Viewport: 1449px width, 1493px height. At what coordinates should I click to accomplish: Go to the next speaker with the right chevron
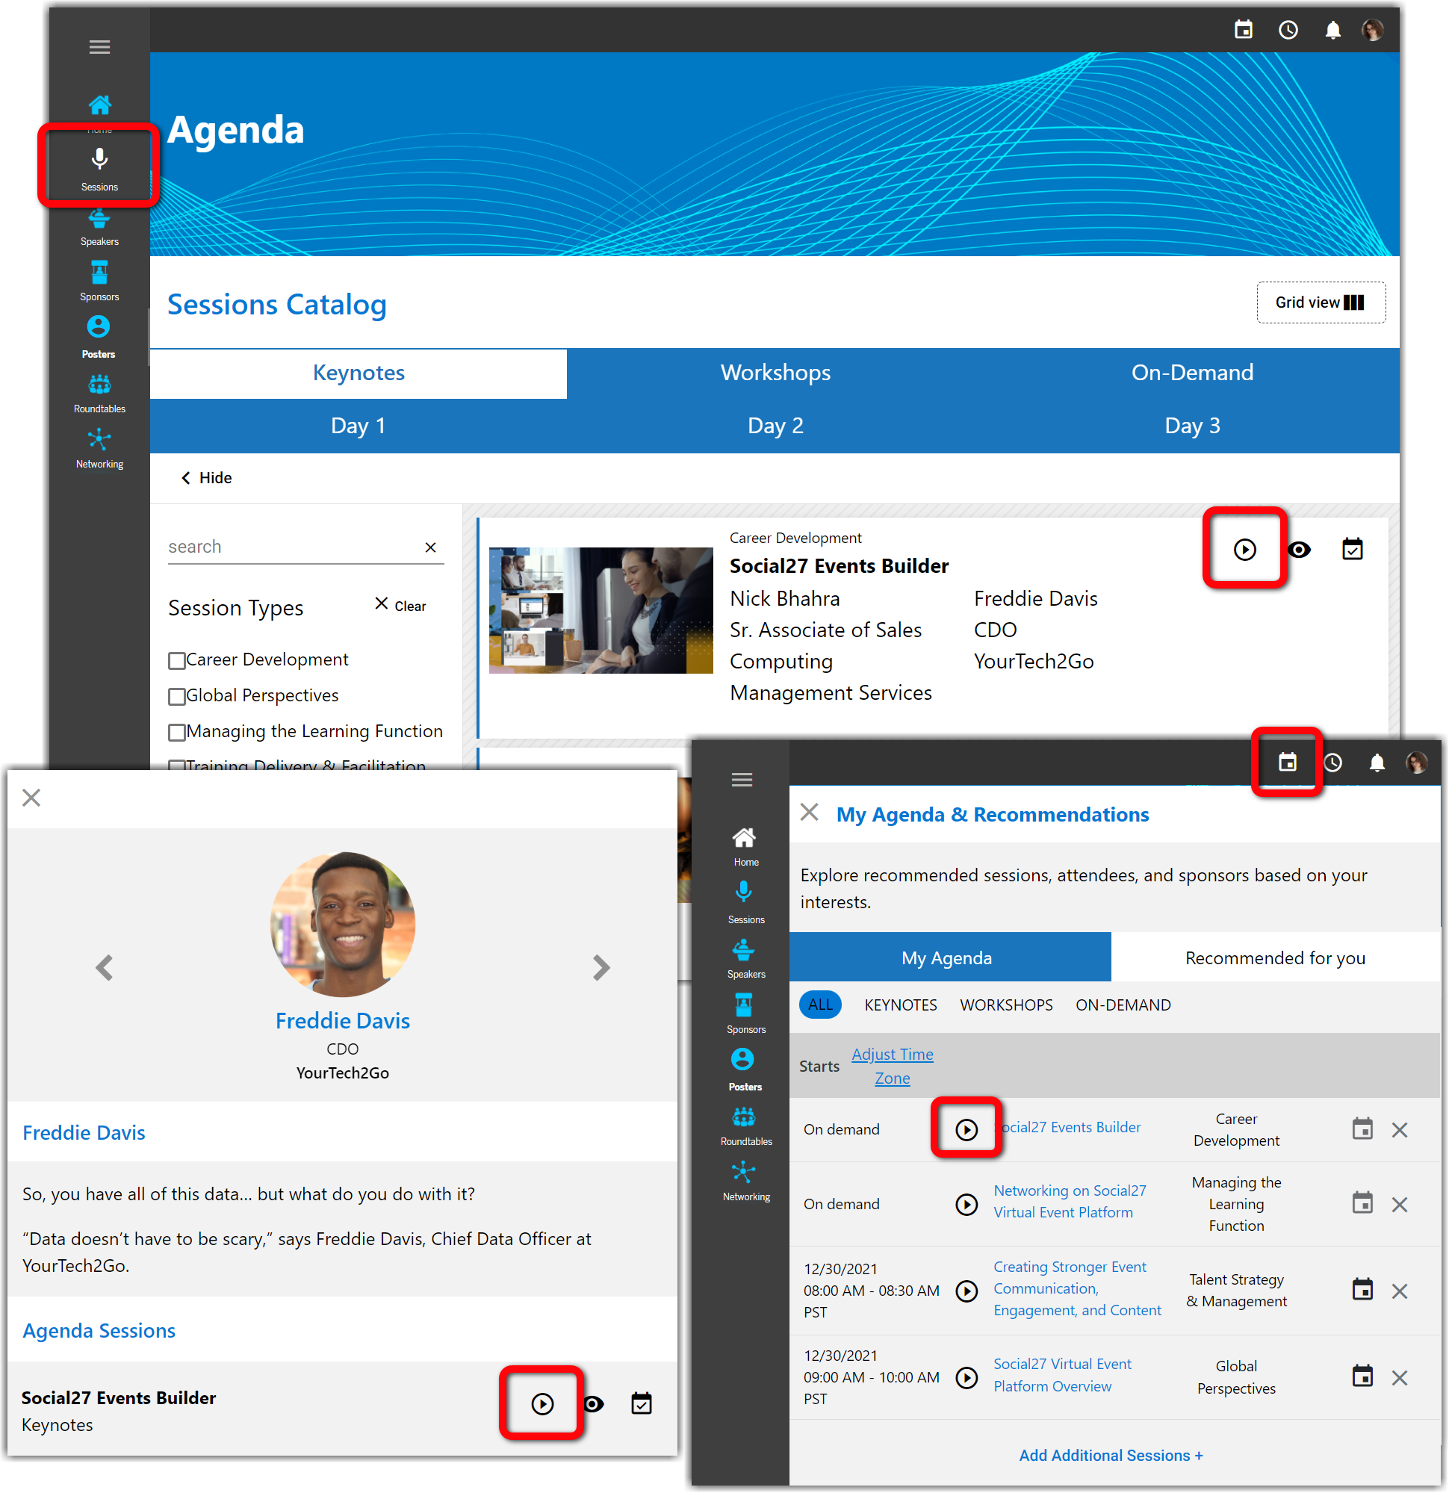click(x=601, y=967)
